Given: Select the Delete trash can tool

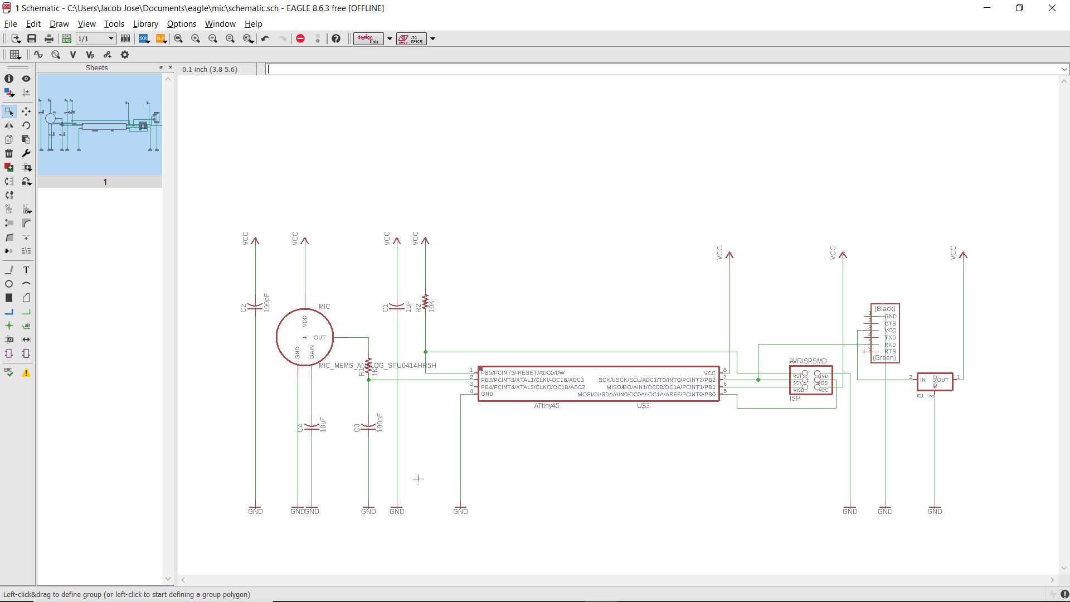Looking at the screenshot, I should click(9, 153).
